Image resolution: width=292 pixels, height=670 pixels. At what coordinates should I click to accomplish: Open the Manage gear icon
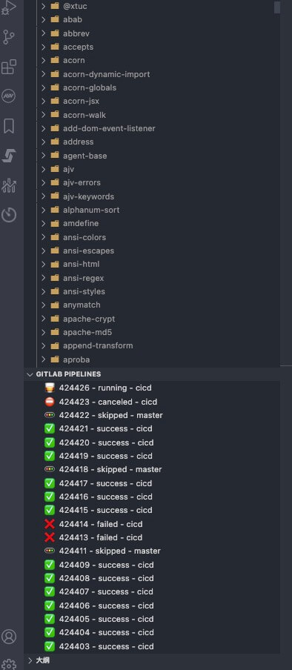click(x=9, y=663)
